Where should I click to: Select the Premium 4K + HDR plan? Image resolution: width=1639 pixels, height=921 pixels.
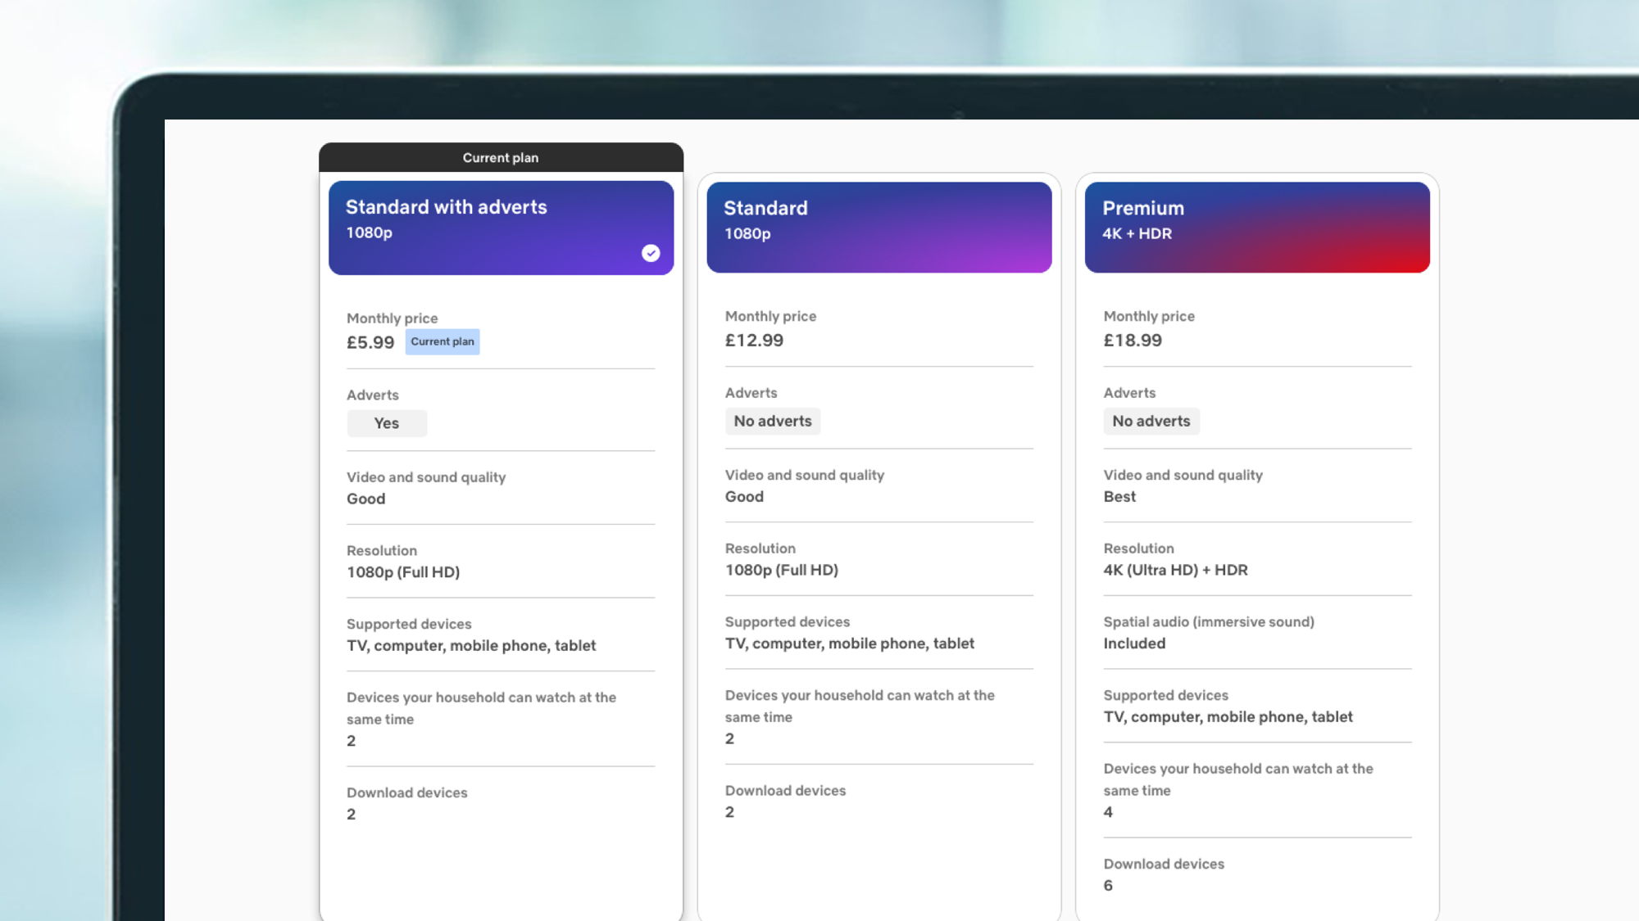pyautogui.click(x=1257, y=227)
